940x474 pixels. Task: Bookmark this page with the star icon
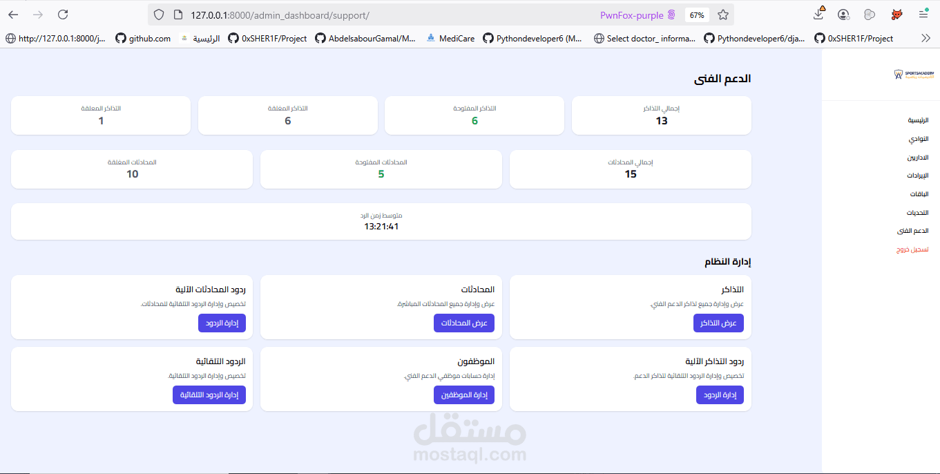723,15
